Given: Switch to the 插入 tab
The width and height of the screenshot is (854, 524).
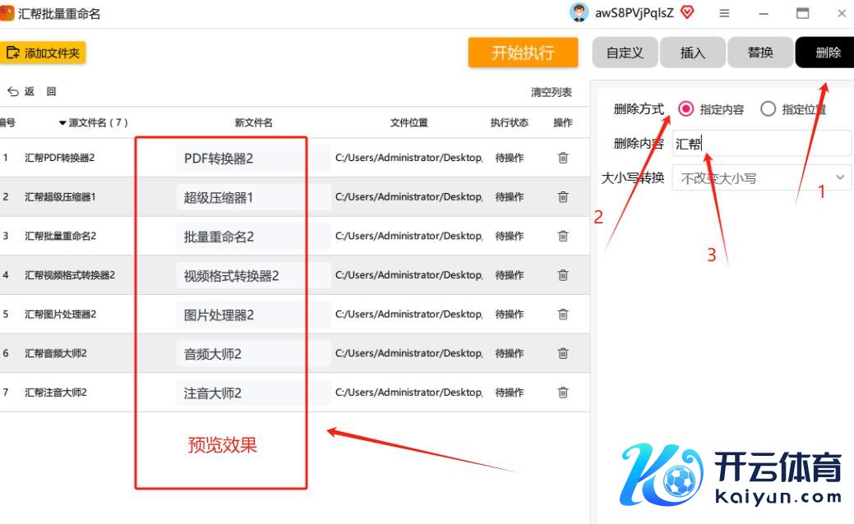Looking at the screenshot, I should [693, 53].
